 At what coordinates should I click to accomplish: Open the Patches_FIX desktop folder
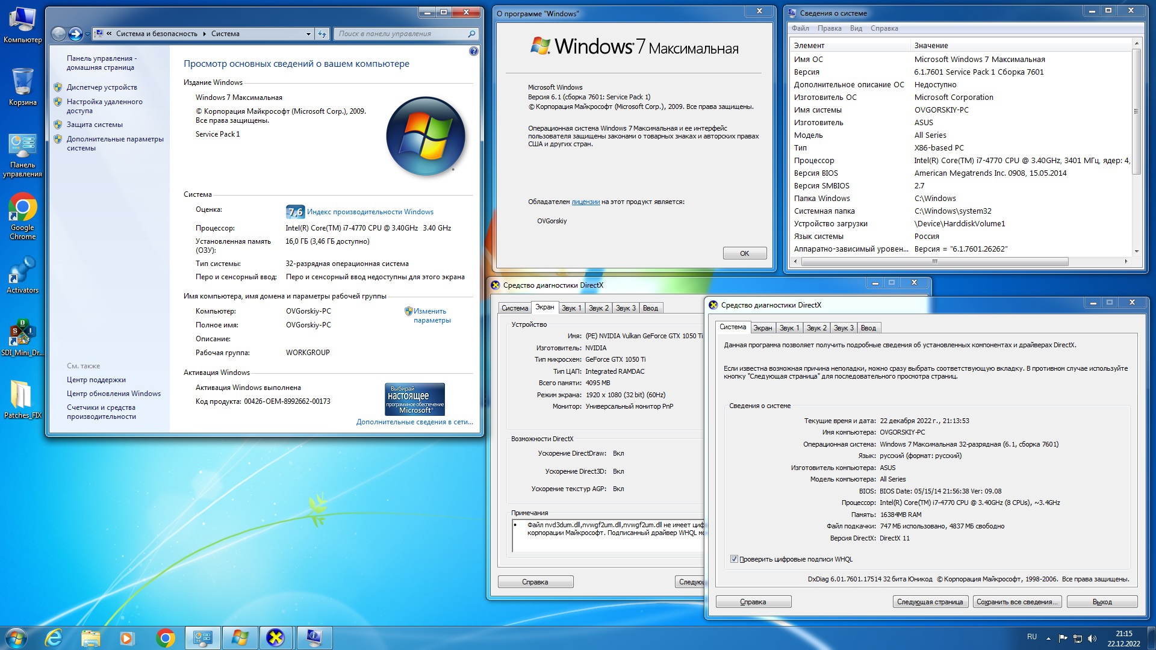[x=22, y=399]
